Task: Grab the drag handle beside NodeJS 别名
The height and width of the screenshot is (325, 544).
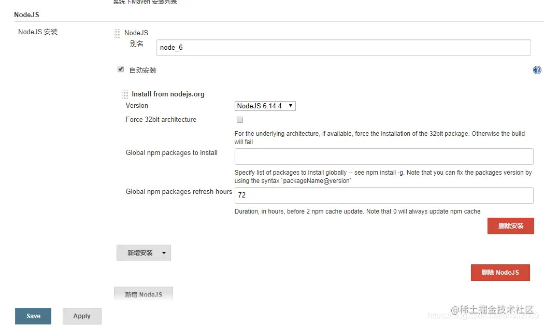Action: pyautogui.click(x=117, y=33)
